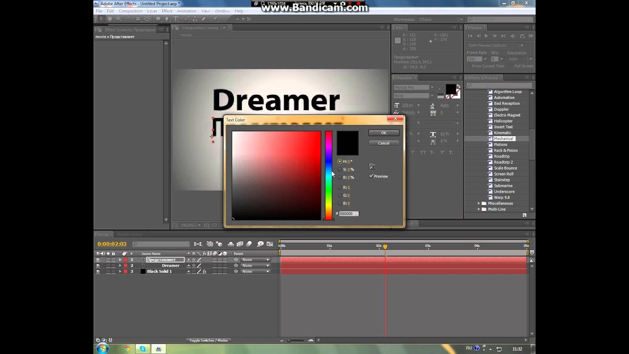Switch to Render Queue tab

(129, 235)
